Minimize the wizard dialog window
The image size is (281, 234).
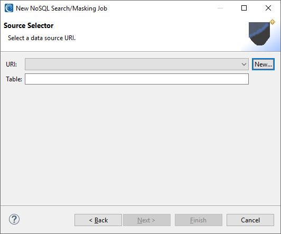[x=220, y=8]
